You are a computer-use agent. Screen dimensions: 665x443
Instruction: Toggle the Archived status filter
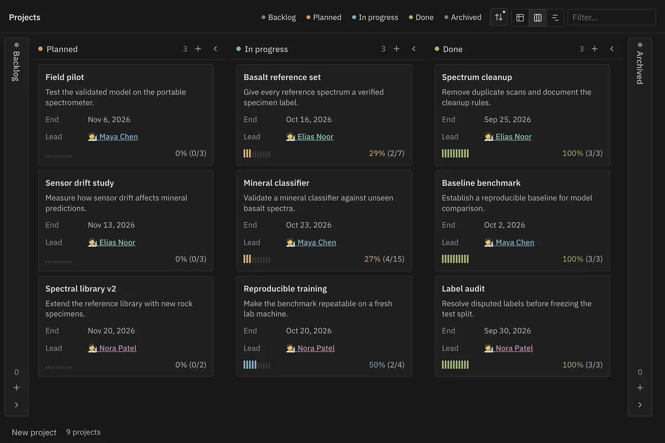(x=463, y=17)
